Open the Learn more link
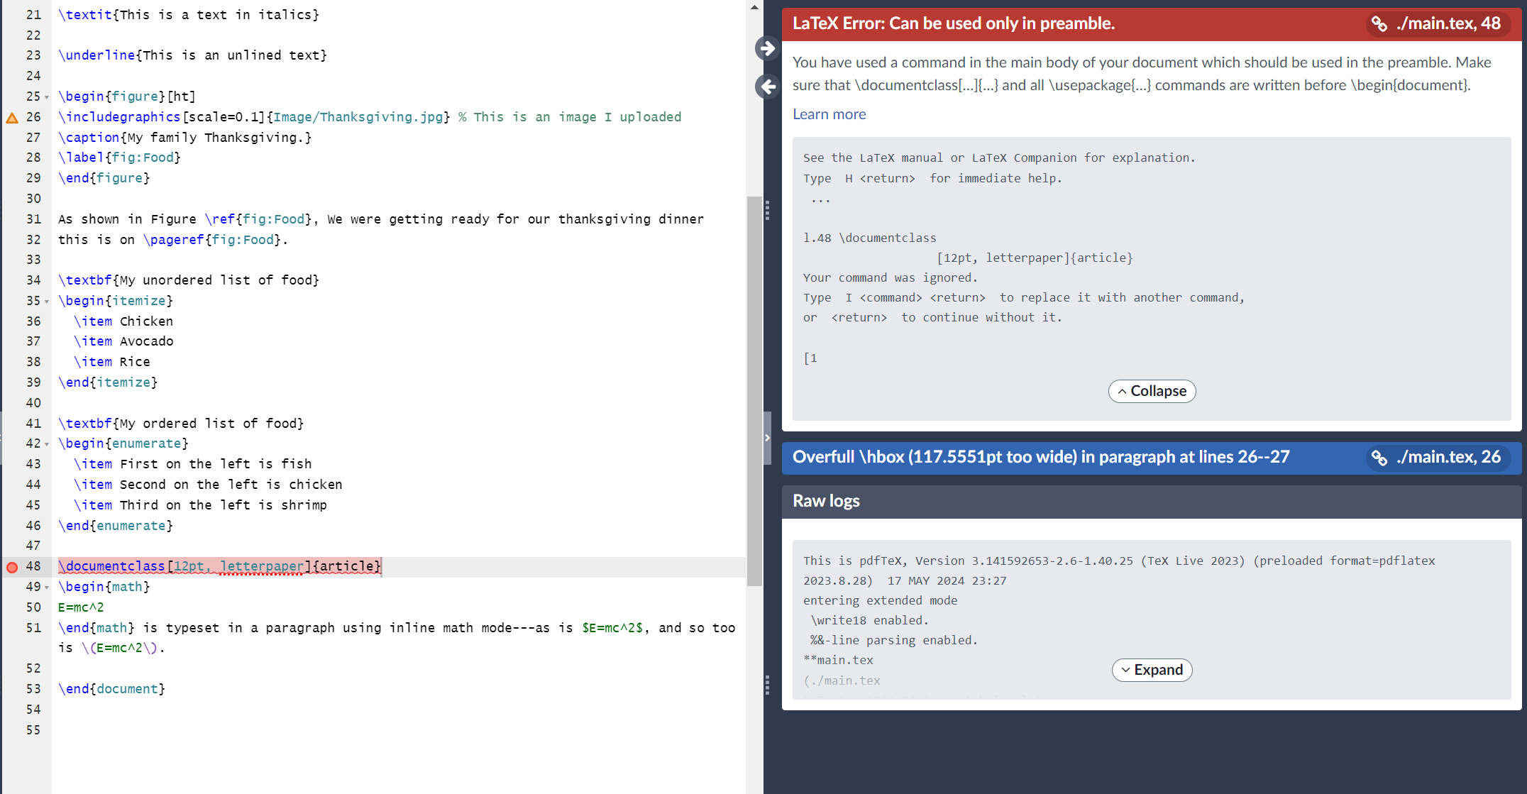The height and width of the screenshot is (794, 1527). coord(829,114)
